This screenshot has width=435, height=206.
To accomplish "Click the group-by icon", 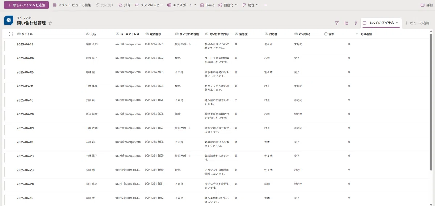I will [x=347, y=23].
